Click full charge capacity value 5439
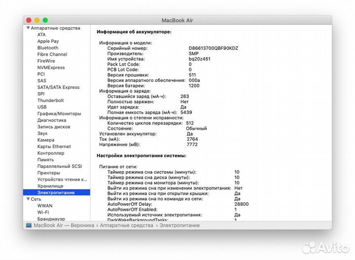Viewport: 355px width, 260px height. pyautogui.click(x=186, y=112)
